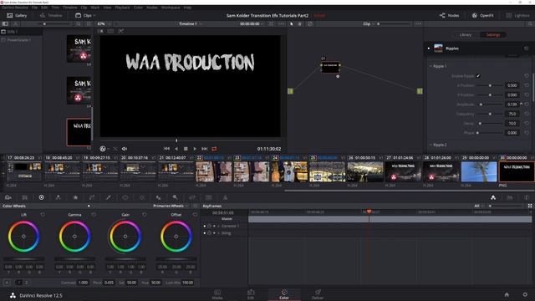535x301 pixels.
Task: Open the Curves palette
Action: pyautogui.click(x=92, y=197)
